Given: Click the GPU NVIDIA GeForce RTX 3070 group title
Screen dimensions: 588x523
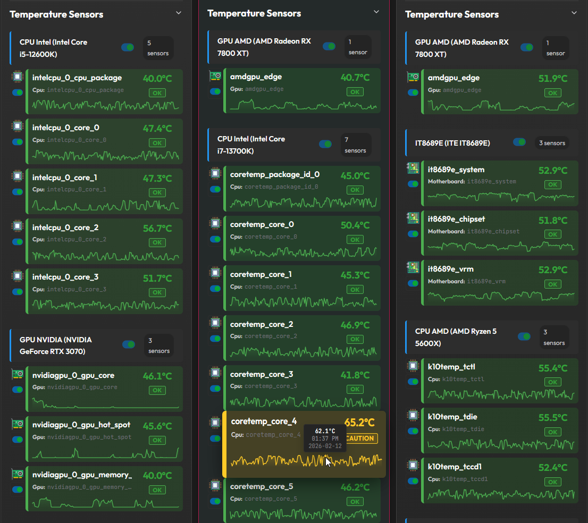Looking at the screenshot, I should pos(56,345).
